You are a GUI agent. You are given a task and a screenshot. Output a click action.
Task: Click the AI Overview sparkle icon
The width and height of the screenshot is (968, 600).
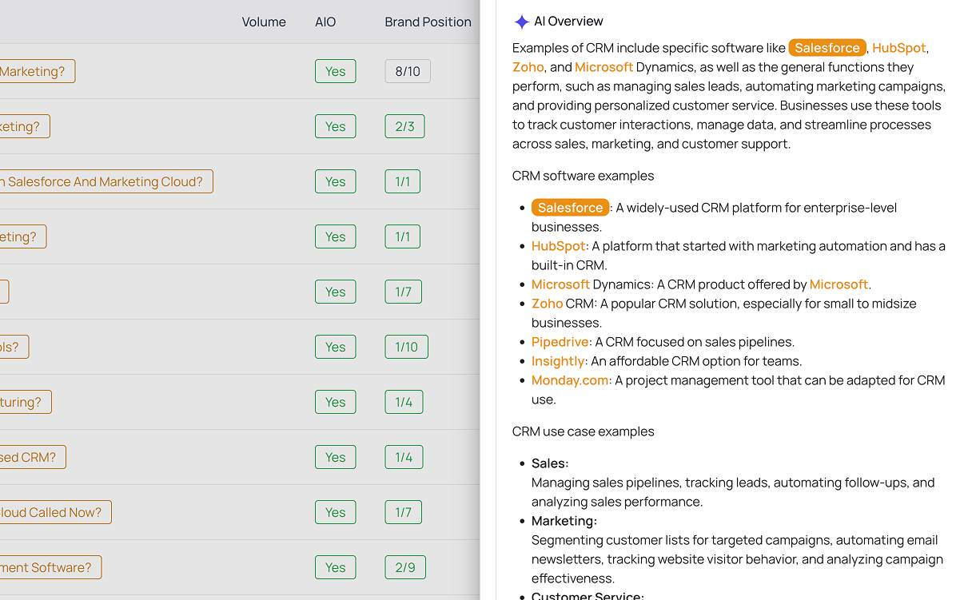pyautogui.click(x=521, y=22)
